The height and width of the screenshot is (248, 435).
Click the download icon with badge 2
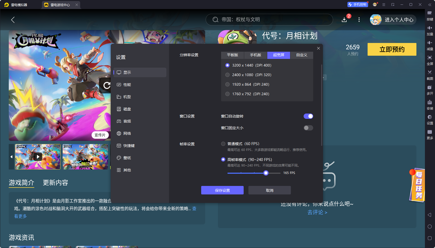point(344,20)
